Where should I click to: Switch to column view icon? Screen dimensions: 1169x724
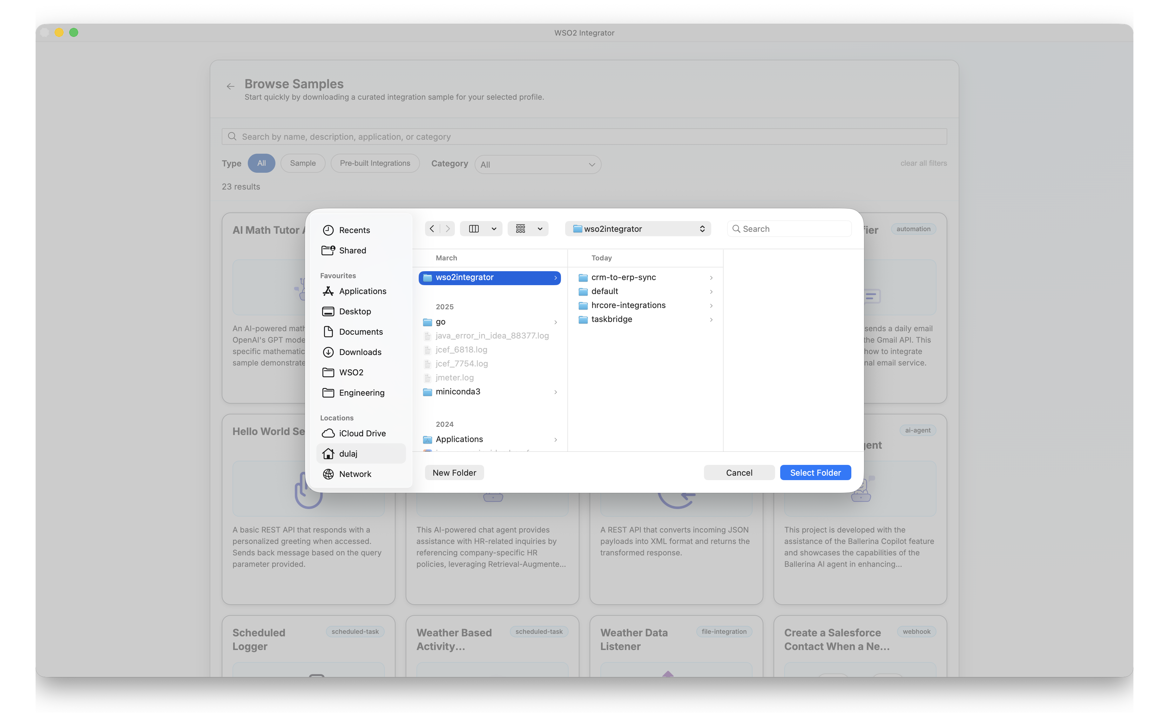(474, 229)
